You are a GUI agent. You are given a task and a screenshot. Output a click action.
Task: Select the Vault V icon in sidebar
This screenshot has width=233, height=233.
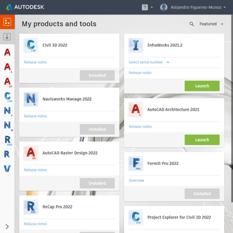tap(7, 168)
